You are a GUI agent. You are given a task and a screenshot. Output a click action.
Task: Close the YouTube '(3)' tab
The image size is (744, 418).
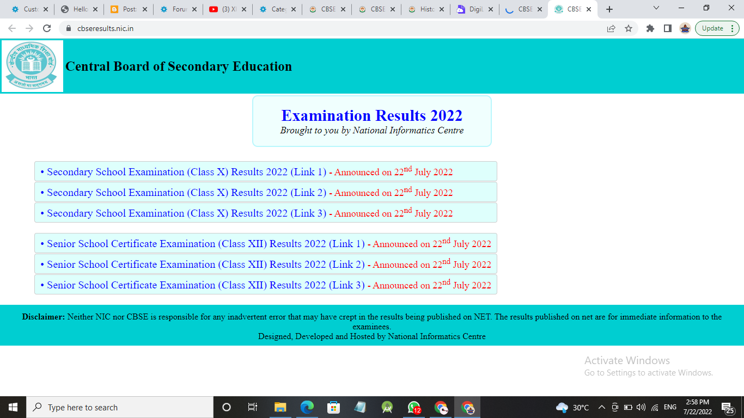tap(243, 9)
